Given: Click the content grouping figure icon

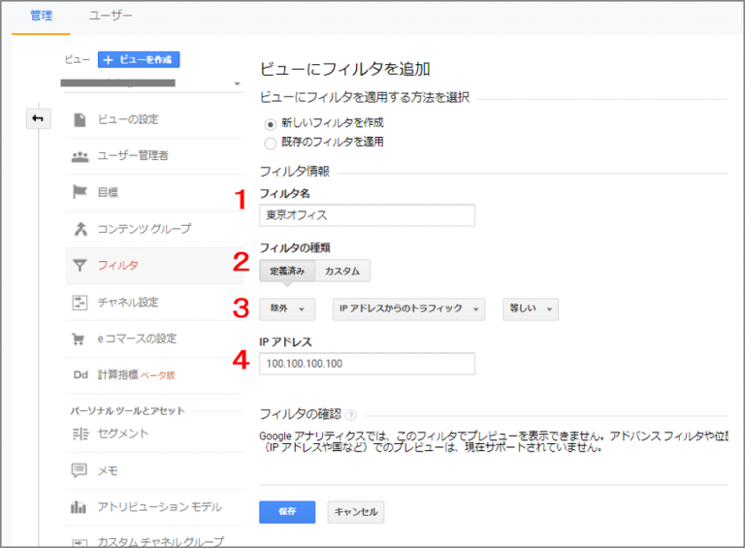Looking at the screenshot, I should pos(80,229).
